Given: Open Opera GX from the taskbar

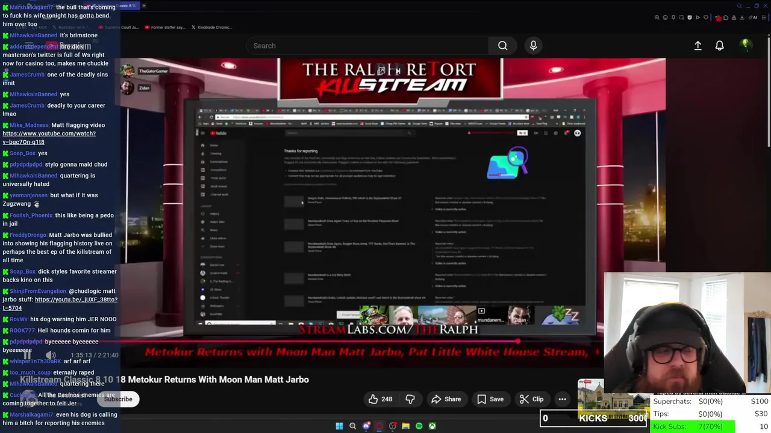Looking at the screenshot, I should tap(379, 426).
